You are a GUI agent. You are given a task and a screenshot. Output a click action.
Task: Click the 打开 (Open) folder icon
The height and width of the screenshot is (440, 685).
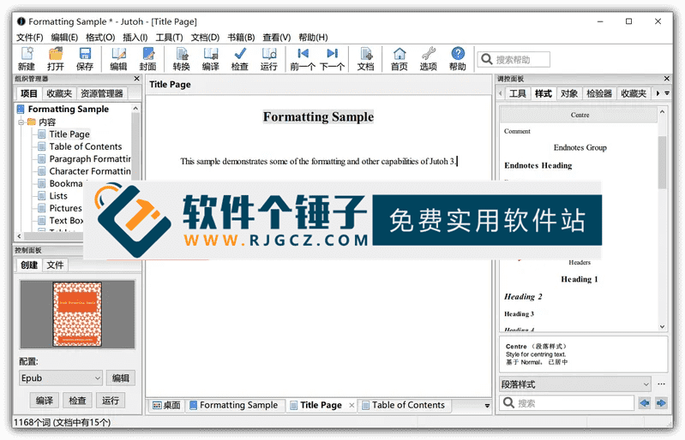tap(56, 58)
